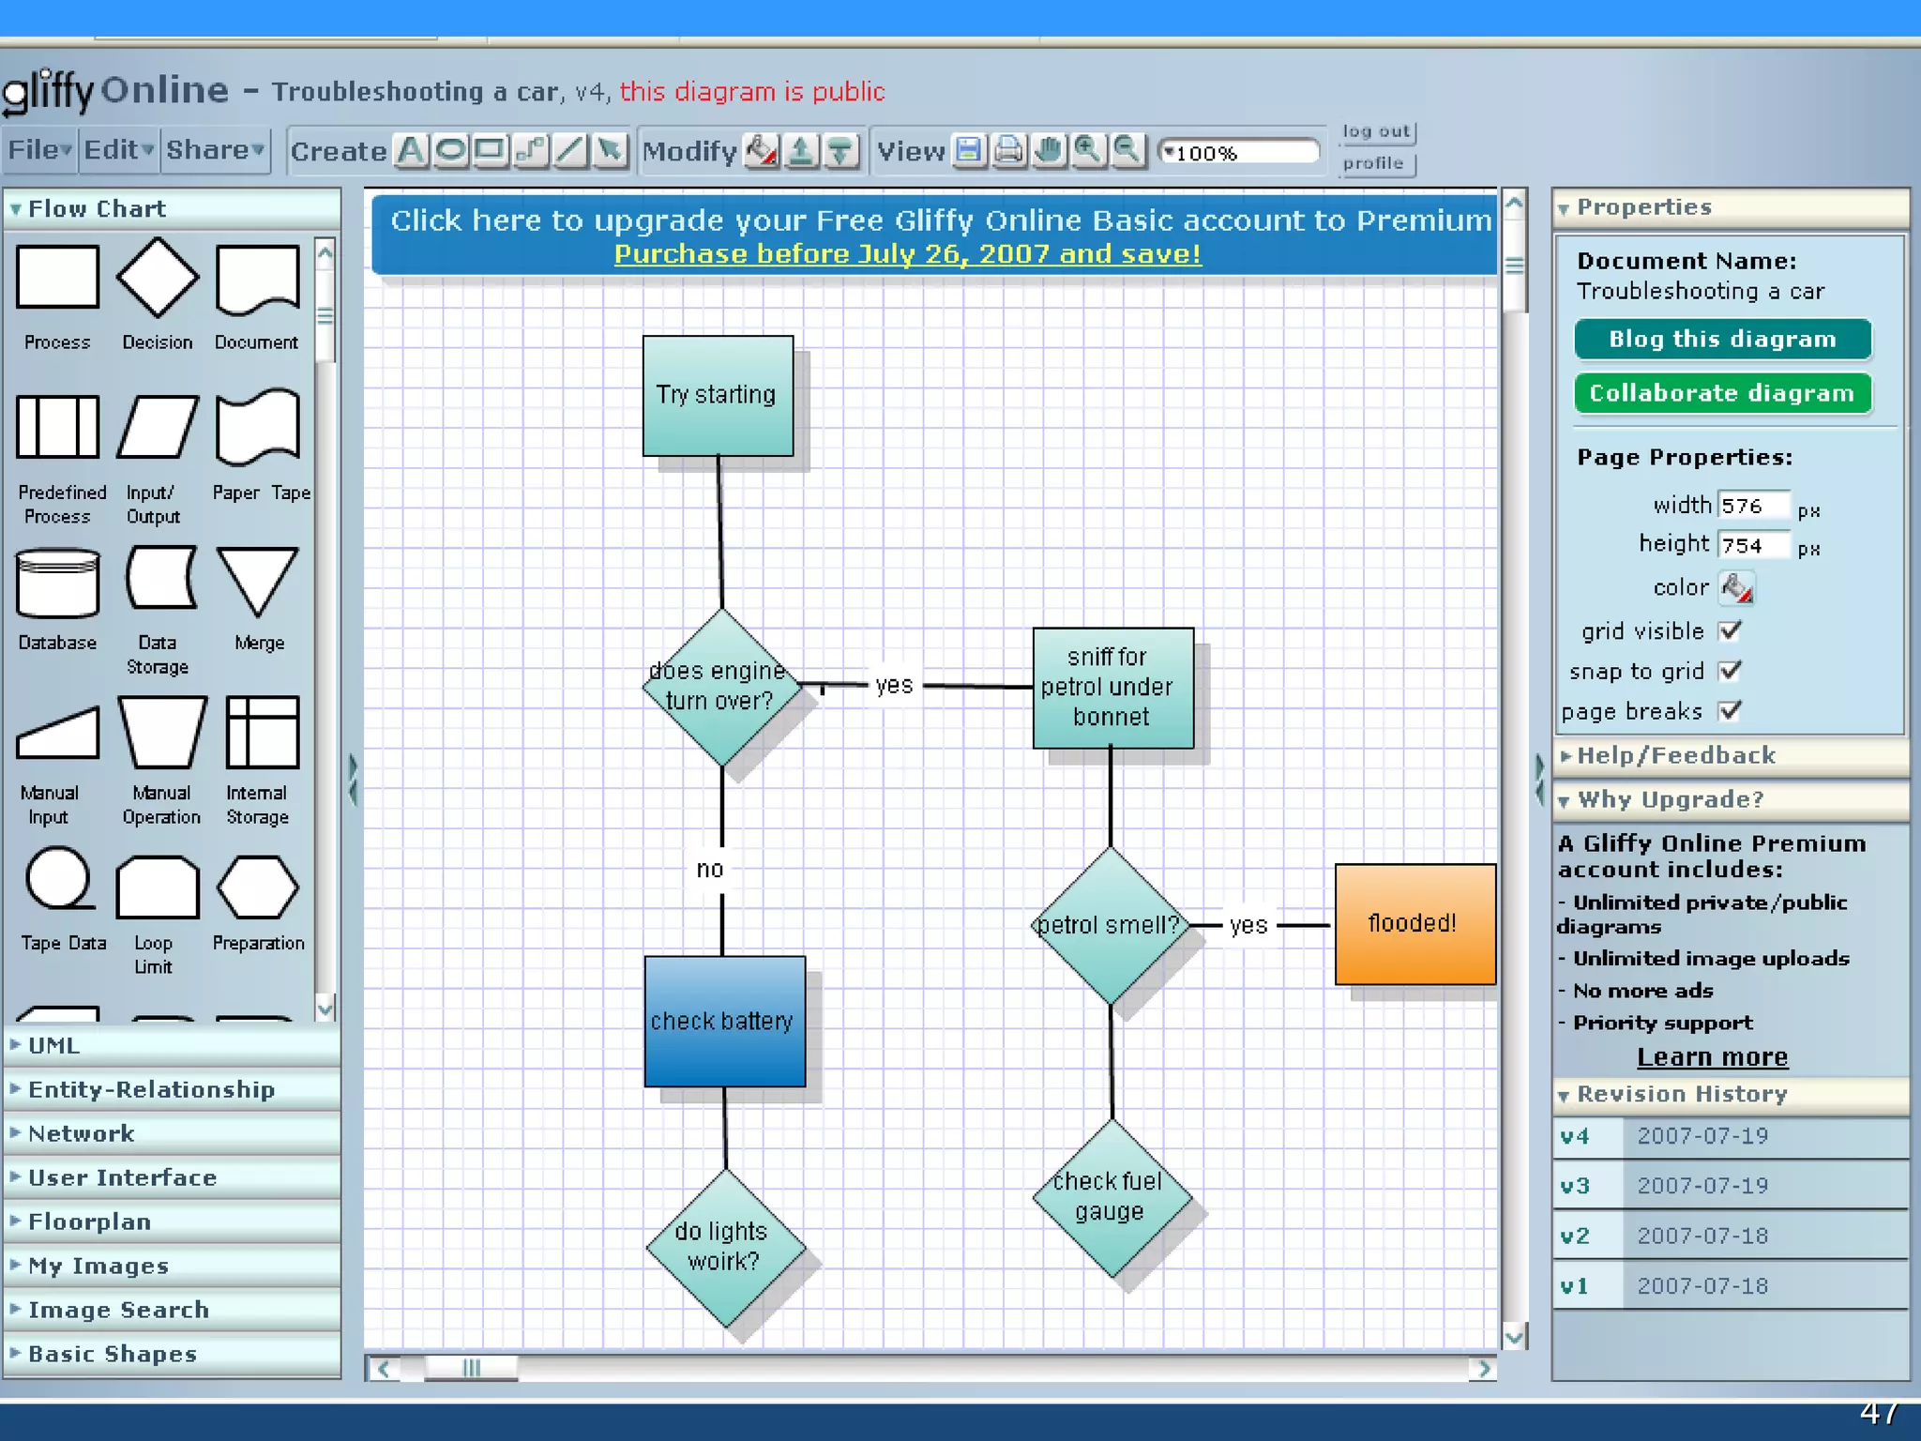Expand the UML shapes section
This screenshot has width=1921, height=1441.
pos(54,1045)
